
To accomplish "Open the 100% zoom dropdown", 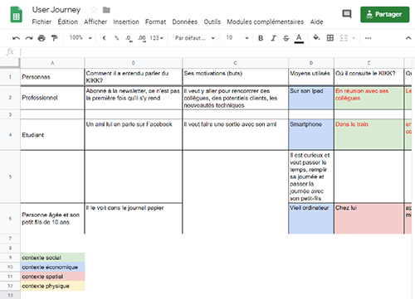I will [81, 38].
